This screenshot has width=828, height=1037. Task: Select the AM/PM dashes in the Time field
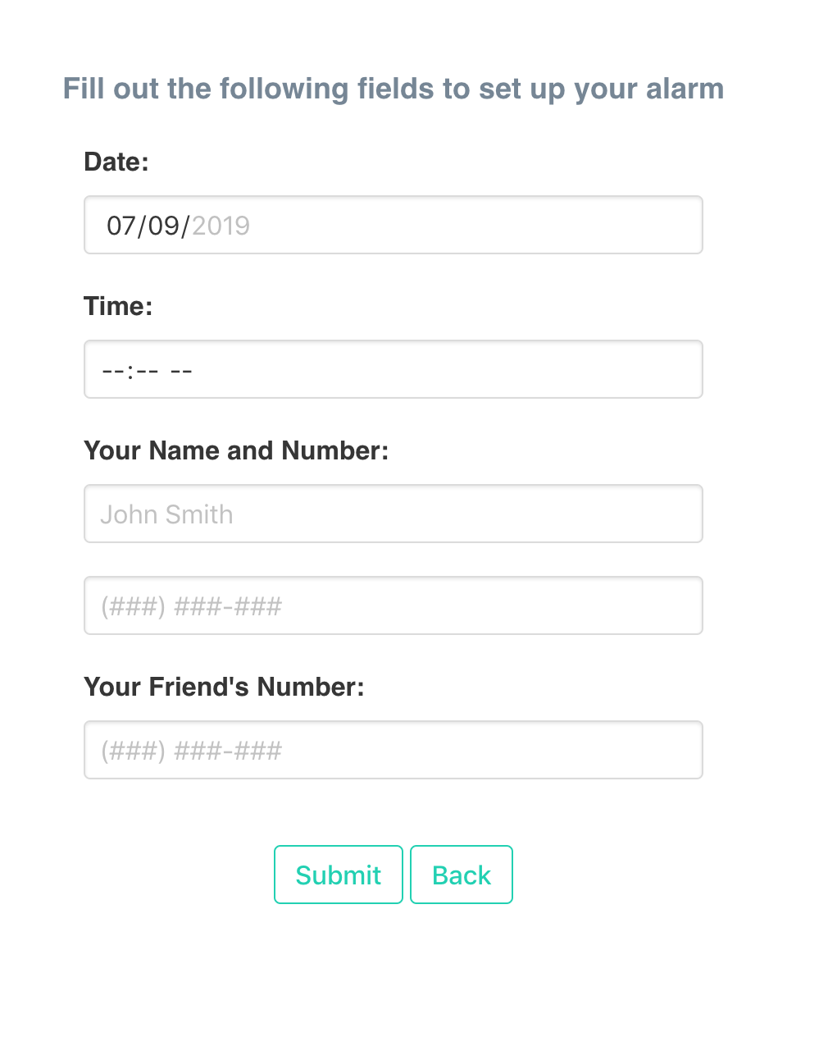pos(181,371)
